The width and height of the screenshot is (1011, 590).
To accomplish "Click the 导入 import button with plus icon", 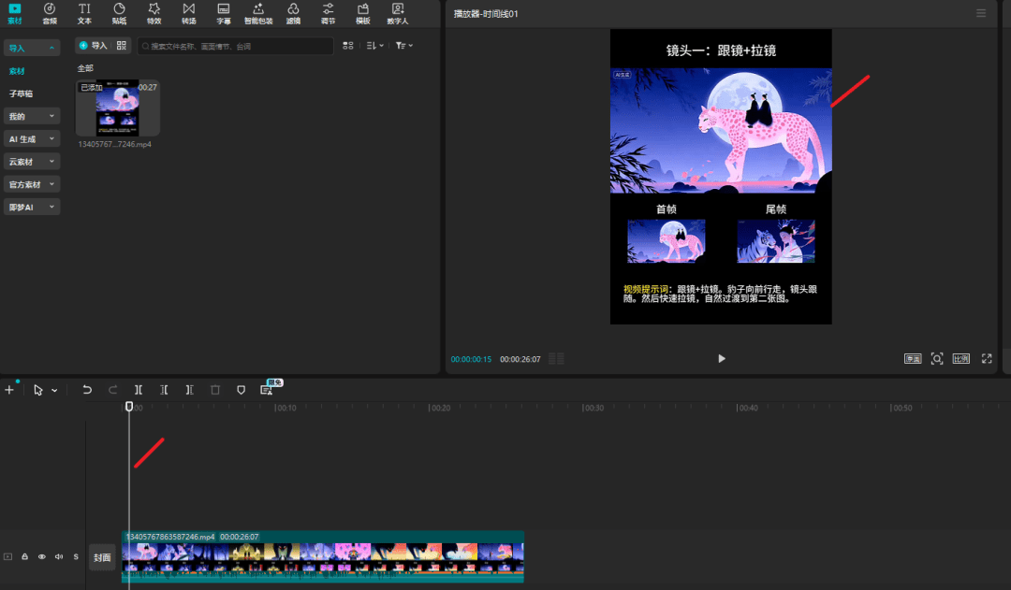I will click(93, 45).
